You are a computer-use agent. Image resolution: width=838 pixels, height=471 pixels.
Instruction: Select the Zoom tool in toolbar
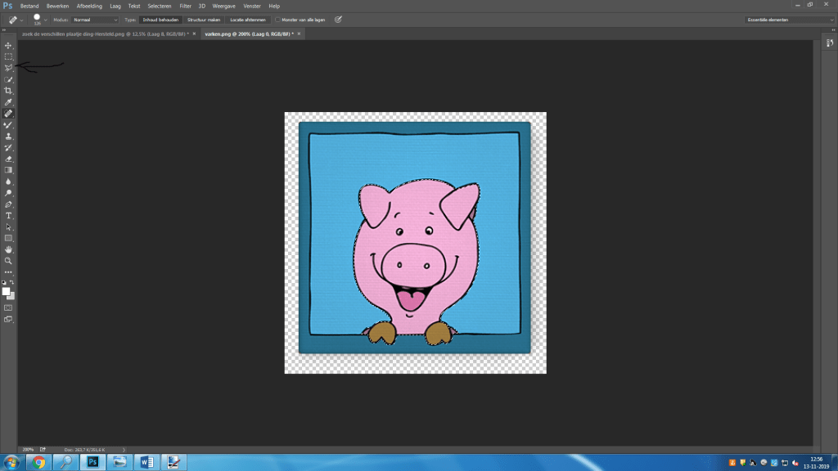8,261
